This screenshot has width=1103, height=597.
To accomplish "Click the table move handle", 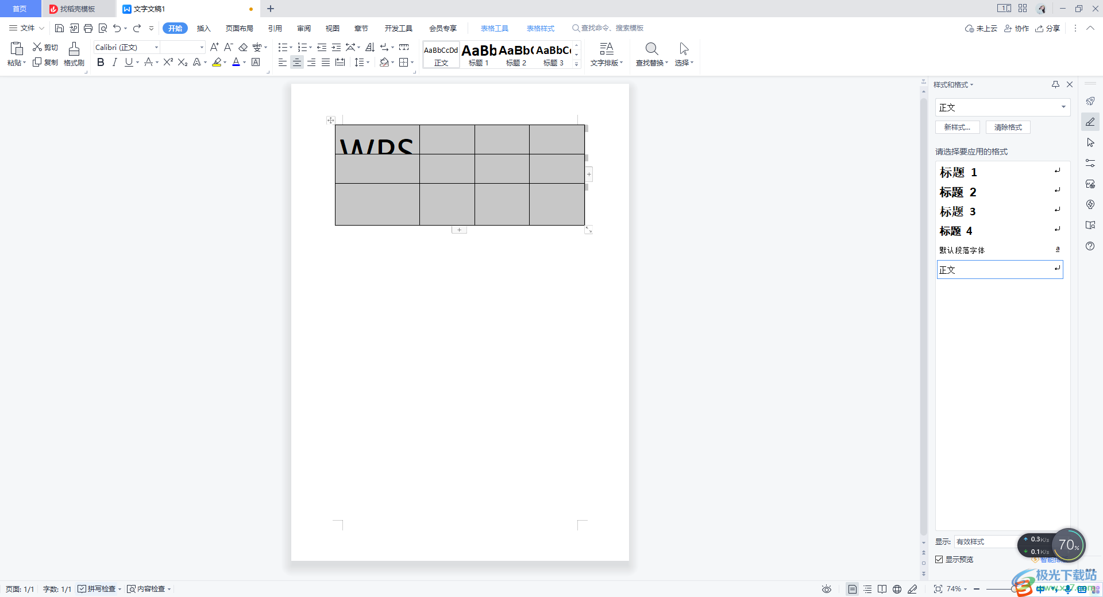I will tap(330, 120).
